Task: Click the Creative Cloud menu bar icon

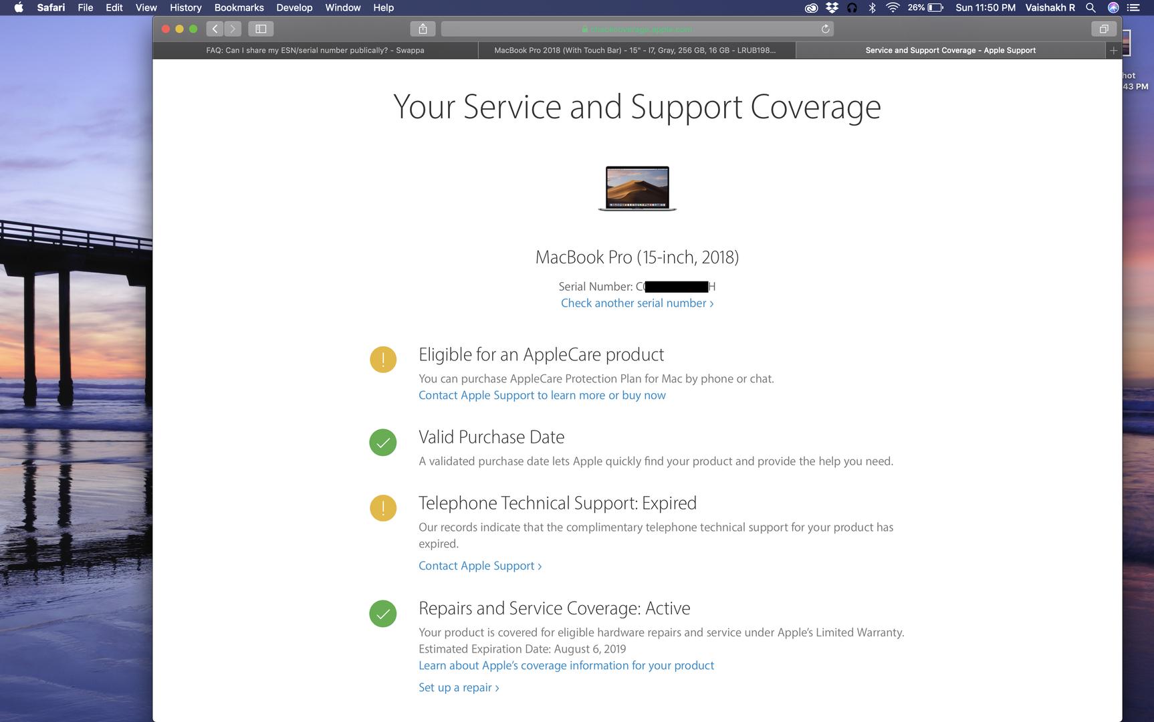Action: coord(811,7)
